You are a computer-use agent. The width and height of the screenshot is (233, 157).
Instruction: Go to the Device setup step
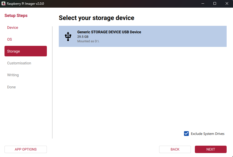tap(12, 27)
